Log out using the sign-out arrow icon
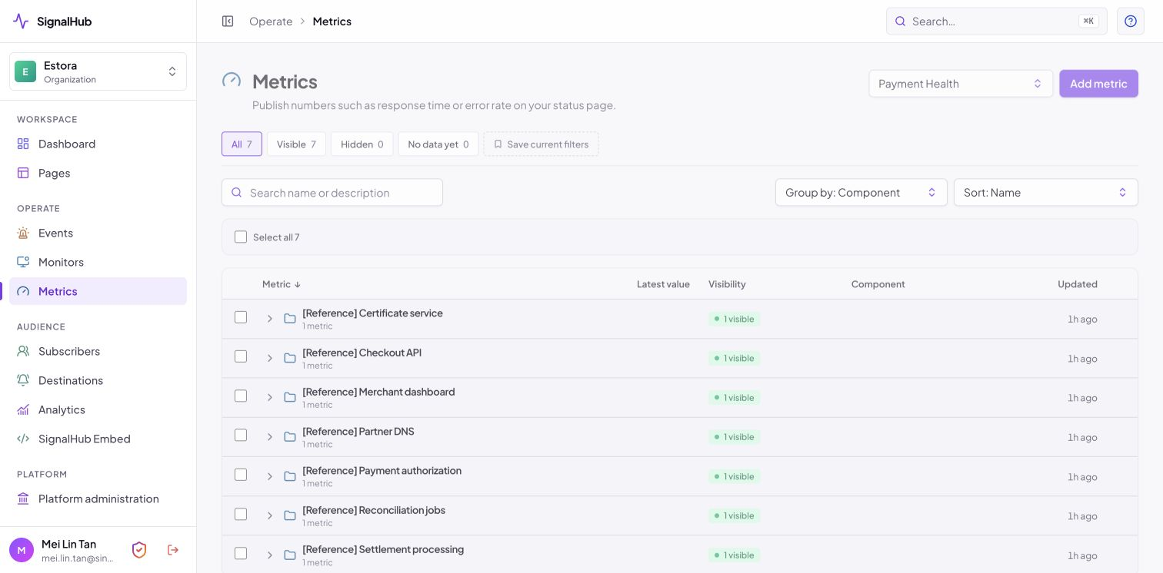This screenshot has width=1163, height=573. (x=173, y=550)
